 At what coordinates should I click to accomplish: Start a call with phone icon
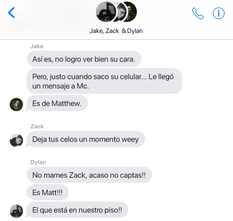coord(198,13)
